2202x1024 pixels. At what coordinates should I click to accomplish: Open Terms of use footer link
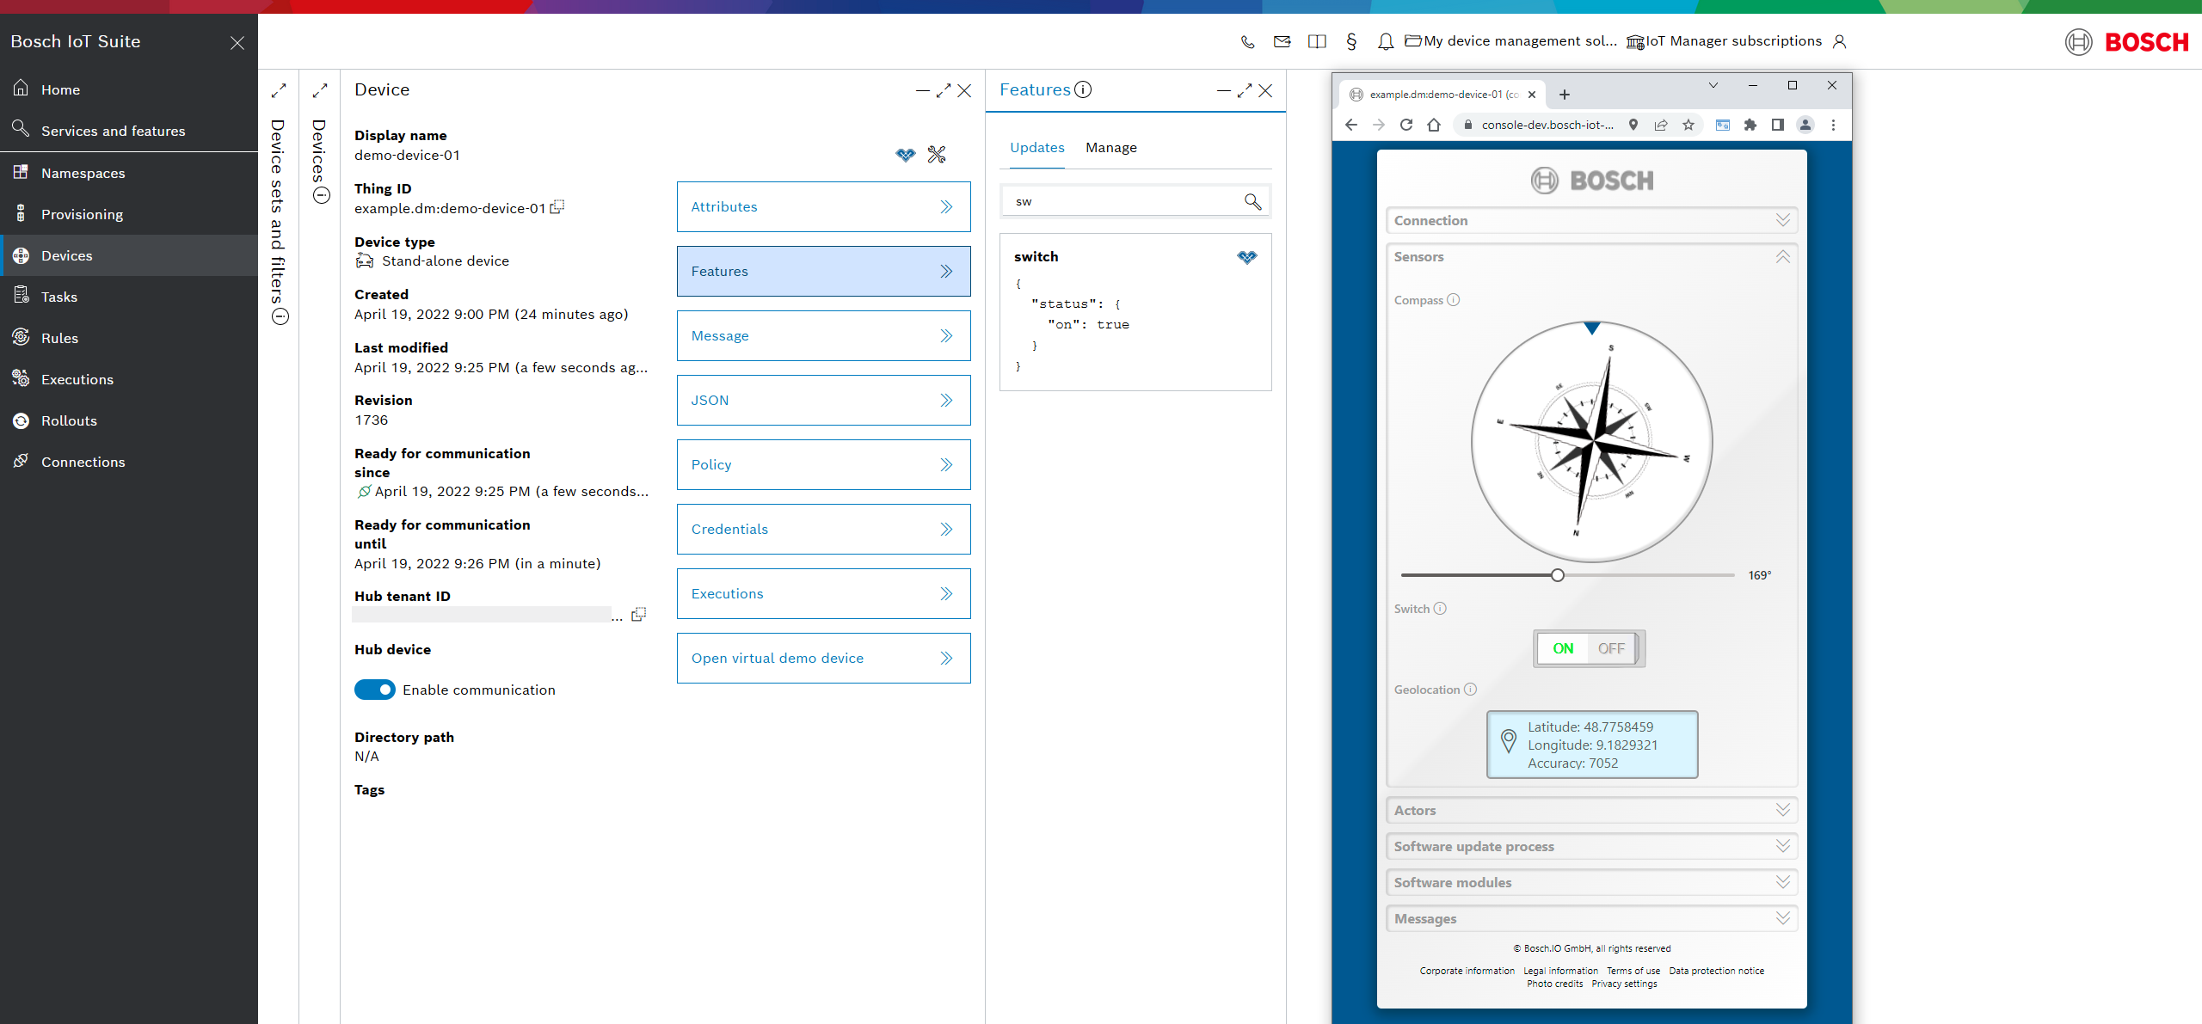click(1633, 971)
